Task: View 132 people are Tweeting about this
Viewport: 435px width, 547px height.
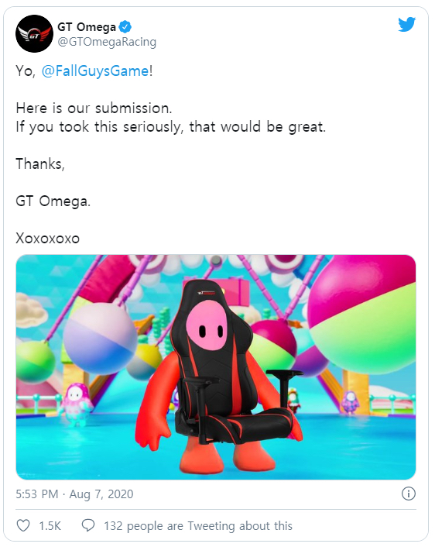Action: click(198, 526)
